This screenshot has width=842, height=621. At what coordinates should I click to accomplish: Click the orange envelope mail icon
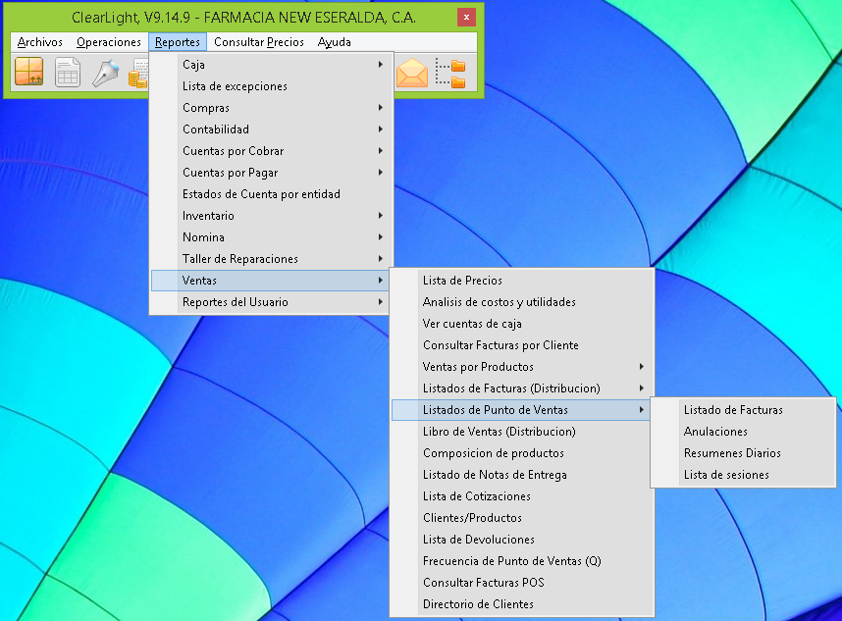click(412, 73)
